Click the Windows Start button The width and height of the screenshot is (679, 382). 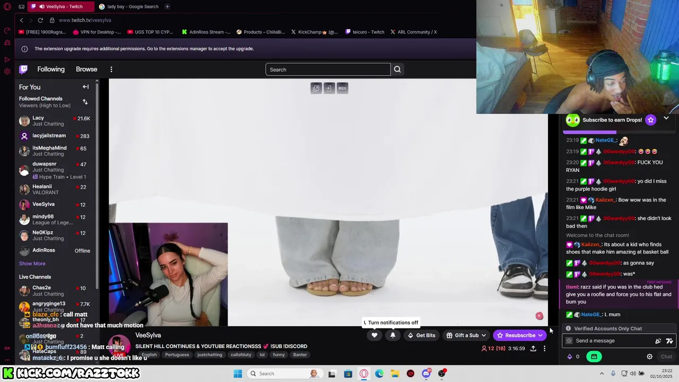click(238, 374)
